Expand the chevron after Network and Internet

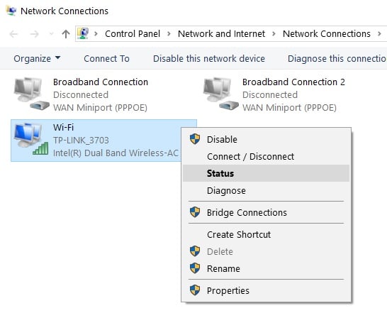(274, 33)
